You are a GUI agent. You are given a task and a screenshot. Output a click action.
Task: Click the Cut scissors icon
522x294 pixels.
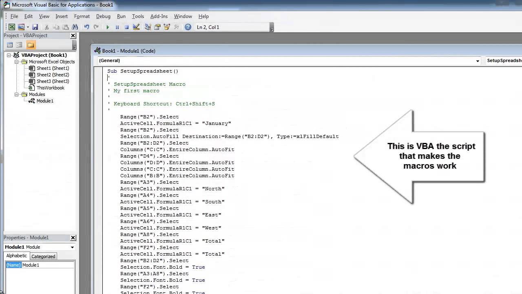(46, 27)
